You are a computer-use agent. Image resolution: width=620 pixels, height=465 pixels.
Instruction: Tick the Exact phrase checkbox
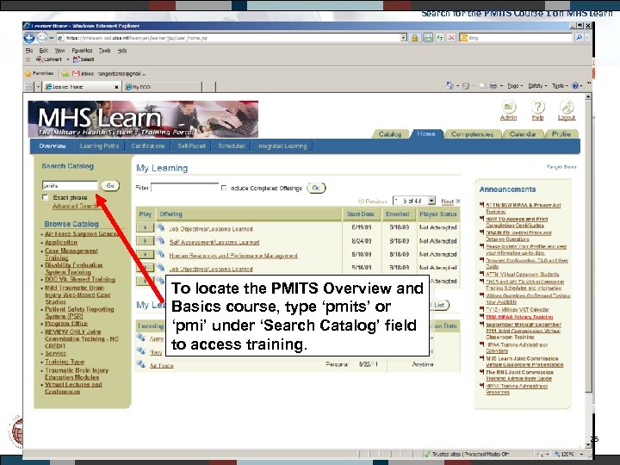click(x=45, y=197)
